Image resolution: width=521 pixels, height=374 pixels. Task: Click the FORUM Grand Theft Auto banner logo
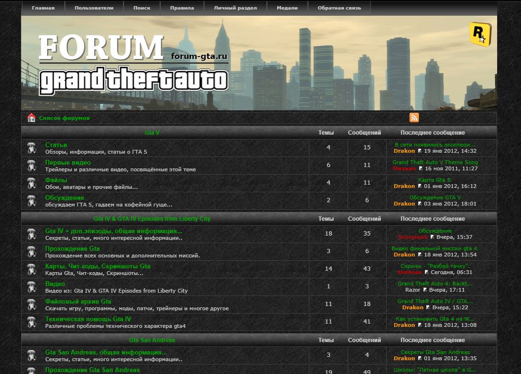click(x=133, y=63)
